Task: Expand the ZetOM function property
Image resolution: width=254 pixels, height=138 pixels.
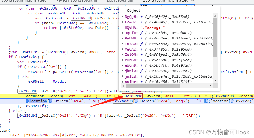Action: pos(123,55)
